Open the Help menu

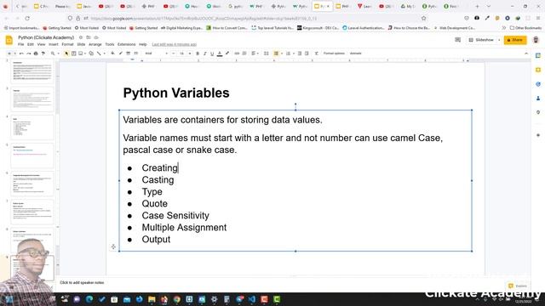(x=142, y=44)
